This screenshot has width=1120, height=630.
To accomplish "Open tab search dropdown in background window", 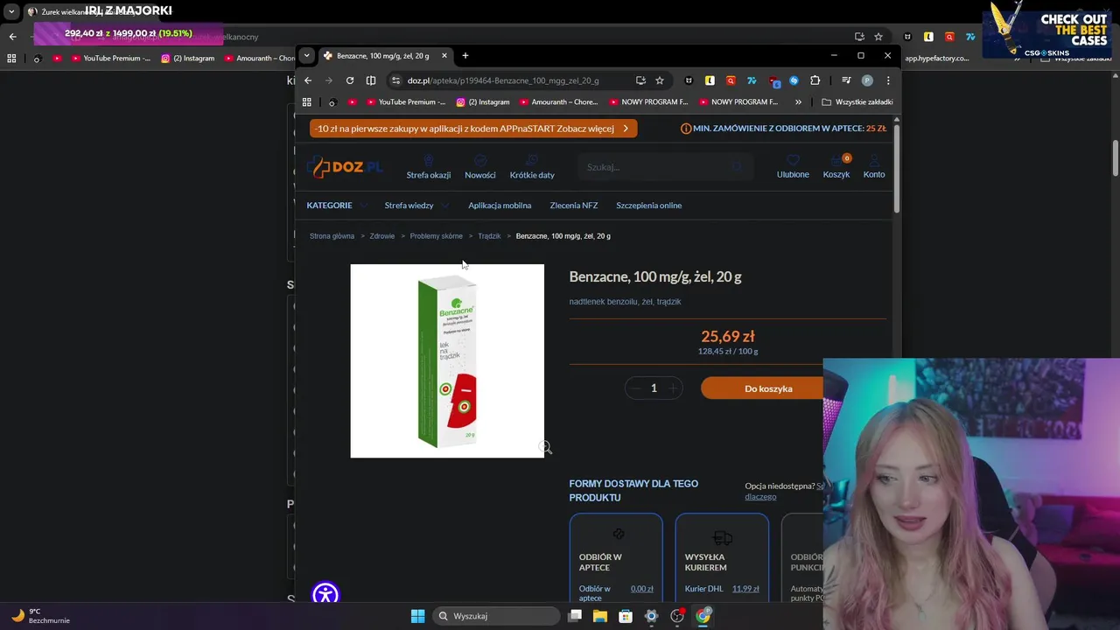I will click(x=11, y=12).
